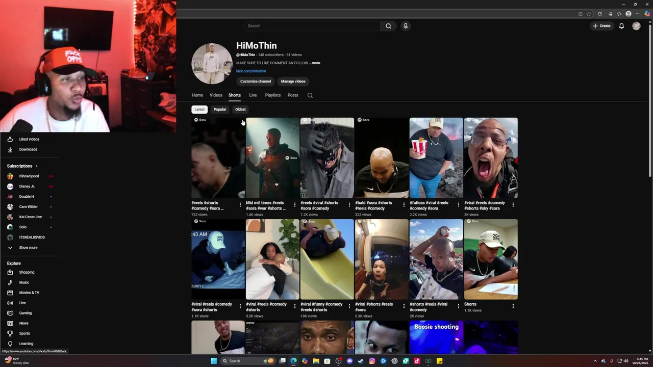Viewport: 653px width, 367px height.
Task: Select the Oldest sort chip
Action: point(240,109)
